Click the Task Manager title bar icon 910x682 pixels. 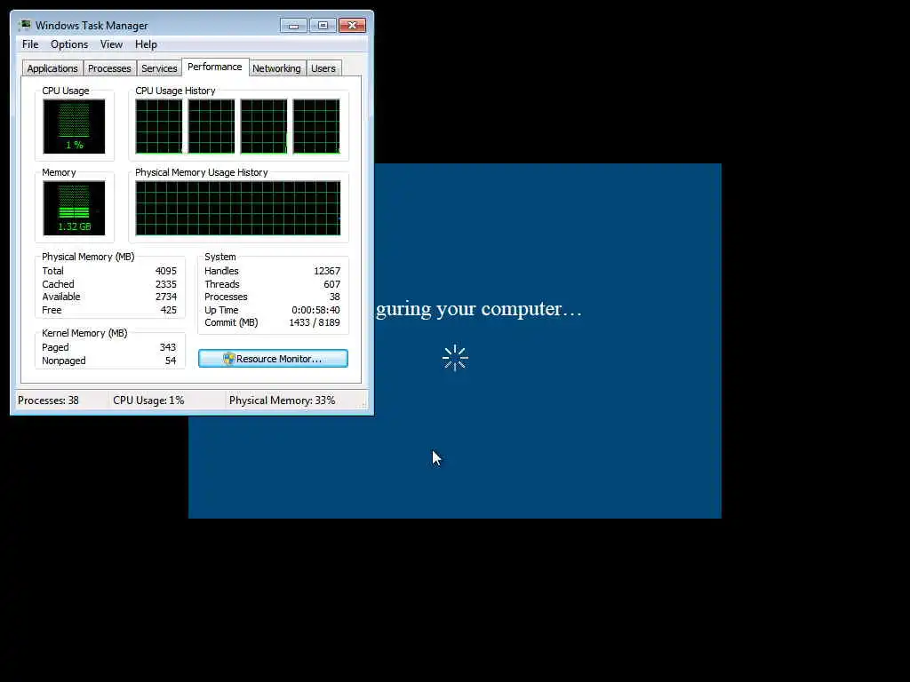click(x=24, y=25)
